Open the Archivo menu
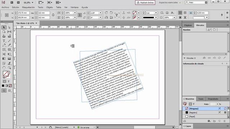The image size is (230, 129). click(5, 7)
